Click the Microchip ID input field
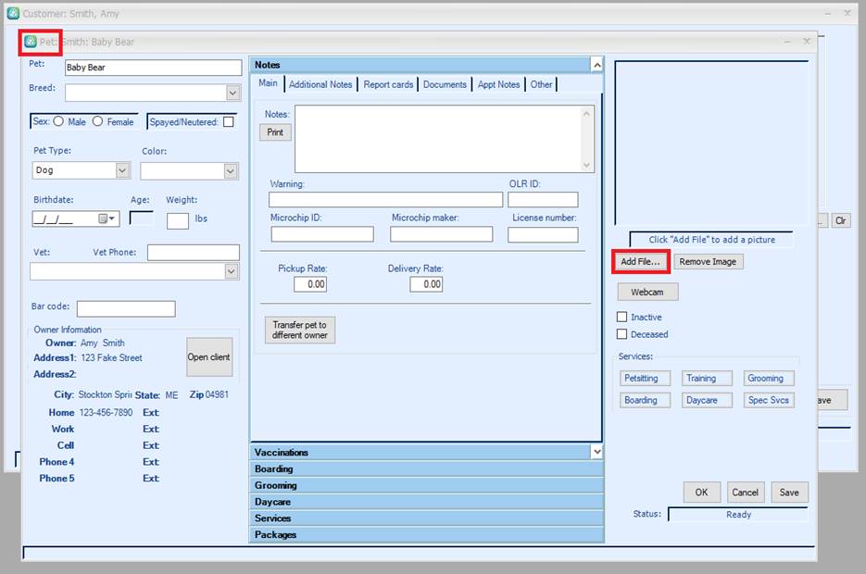This screenshot has width=866, height=574. point(321,234)
